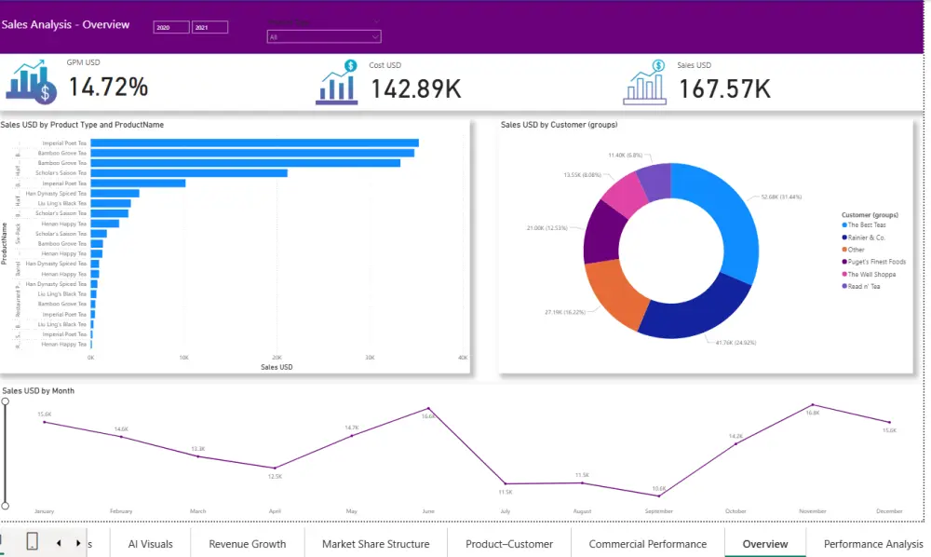Click the December month axis label
Screen dimensions: 931x557
(889, 511)
